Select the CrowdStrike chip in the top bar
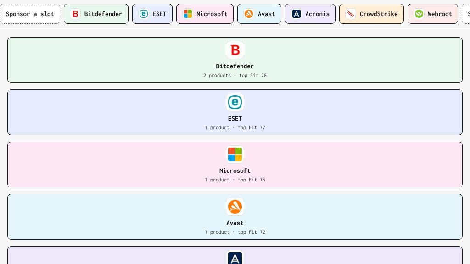The height and width of the screenshot is (264, 470). [371, 14]
